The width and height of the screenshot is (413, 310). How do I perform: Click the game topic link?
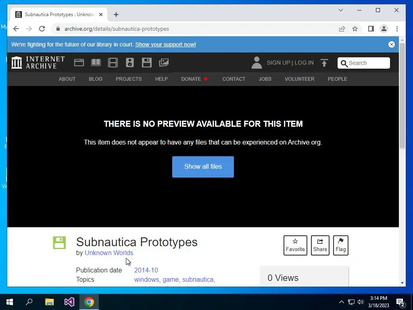[171, 279]
